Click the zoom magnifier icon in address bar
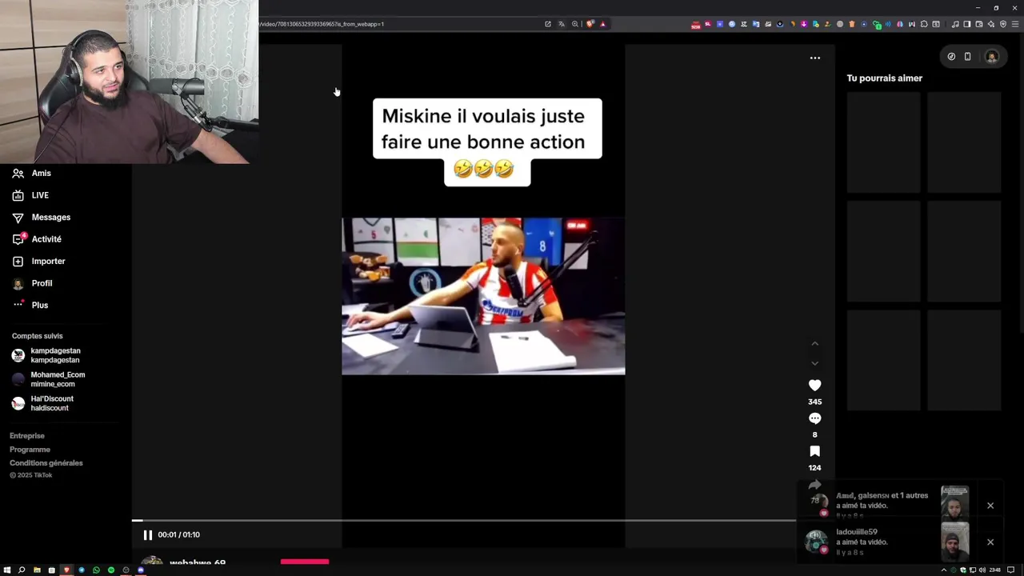 pyautogui.click(x=574, y=24)
